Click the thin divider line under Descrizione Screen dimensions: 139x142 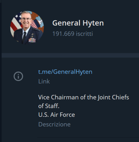tap(88, 137)
